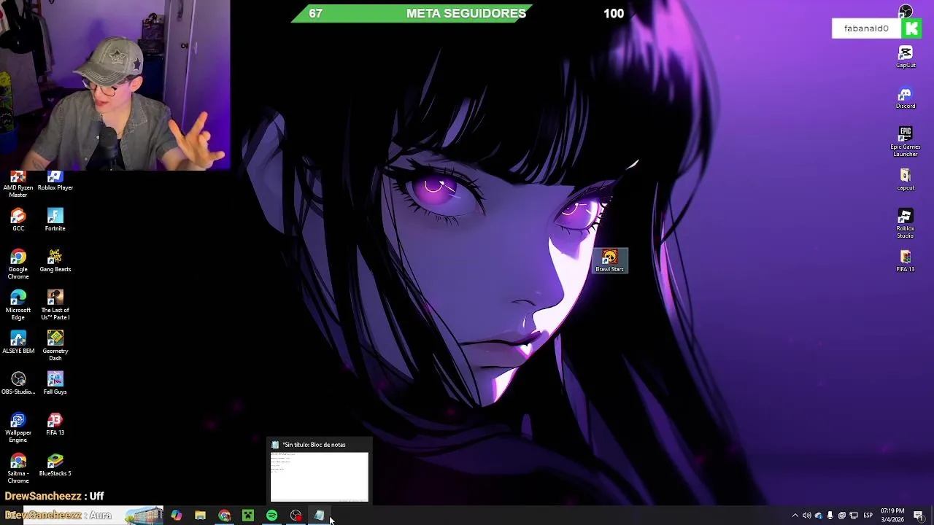This screenshot has height=525, width=934.
Task: Open File Explorer from the taskbar
Action: tap(201, 516)
